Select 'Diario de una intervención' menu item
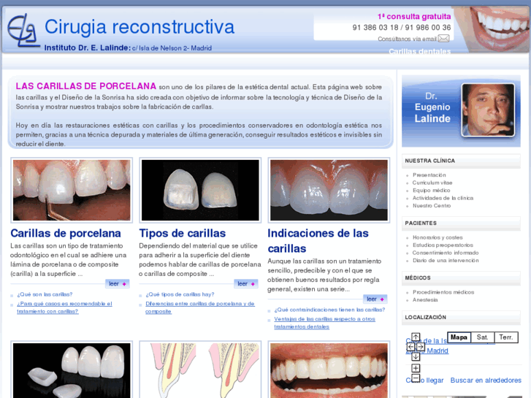 point(446,260)
